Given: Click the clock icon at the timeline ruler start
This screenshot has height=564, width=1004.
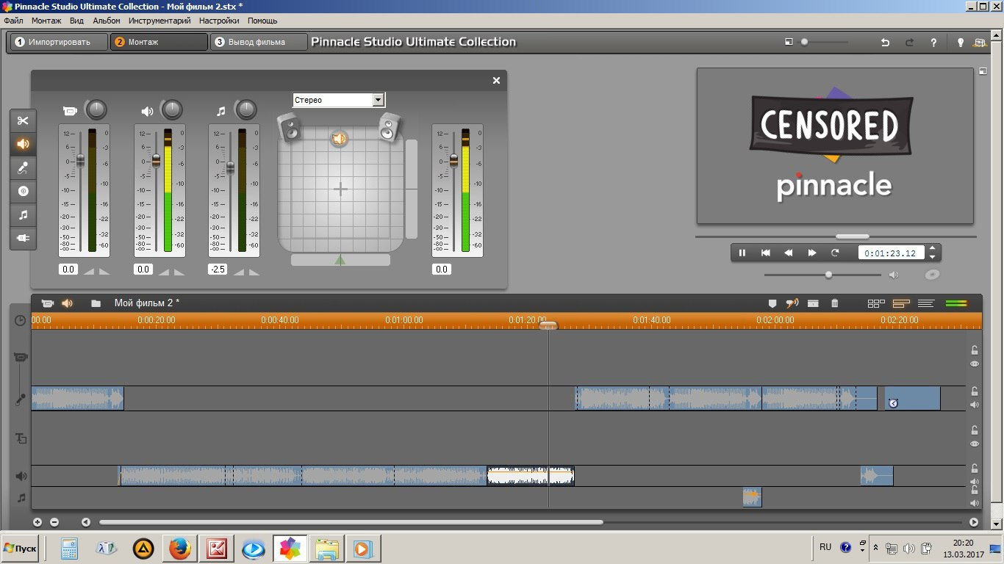Looking at the screenshot, I should [20, 321].
